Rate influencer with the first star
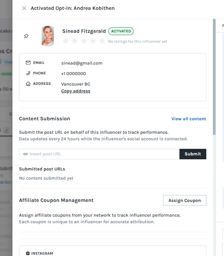 coord(65,41)
